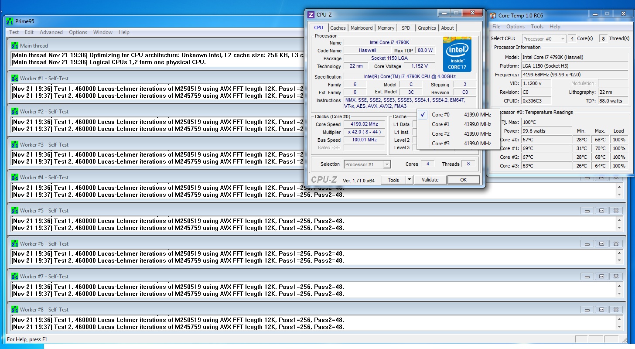
Task: Click the Multiplier value x 42.0
Action: (365, 132)
